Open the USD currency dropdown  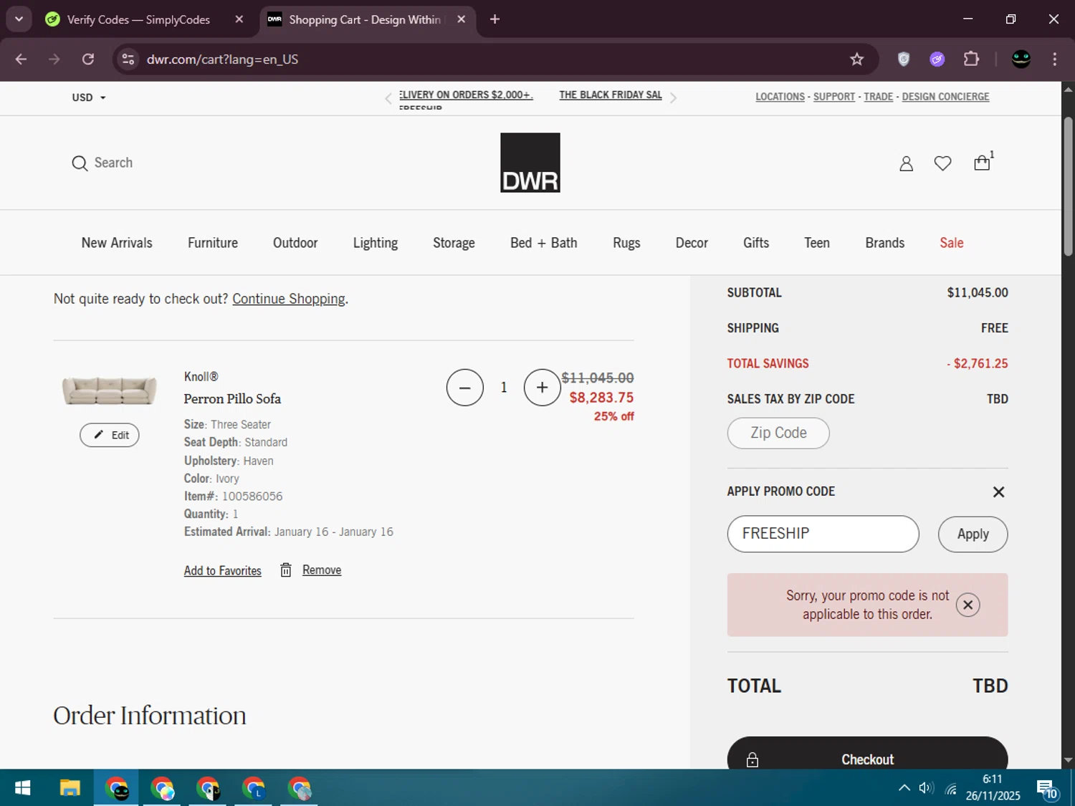pos(89,97)
